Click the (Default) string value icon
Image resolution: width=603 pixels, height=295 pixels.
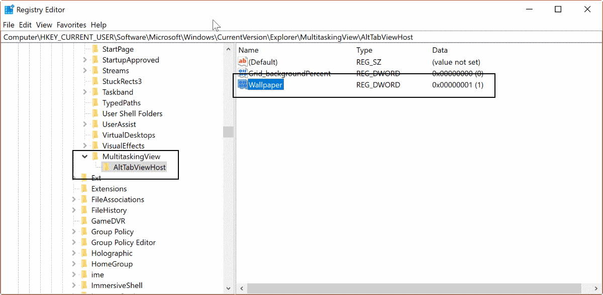click(x=243, y=62)
